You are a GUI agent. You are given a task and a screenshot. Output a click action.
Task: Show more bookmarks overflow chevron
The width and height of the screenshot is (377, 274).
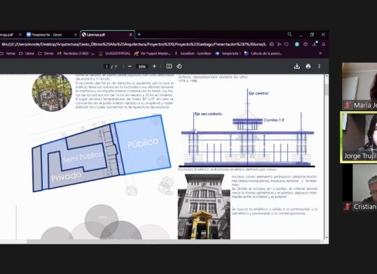pyautogui.click(x=320, y=53)
